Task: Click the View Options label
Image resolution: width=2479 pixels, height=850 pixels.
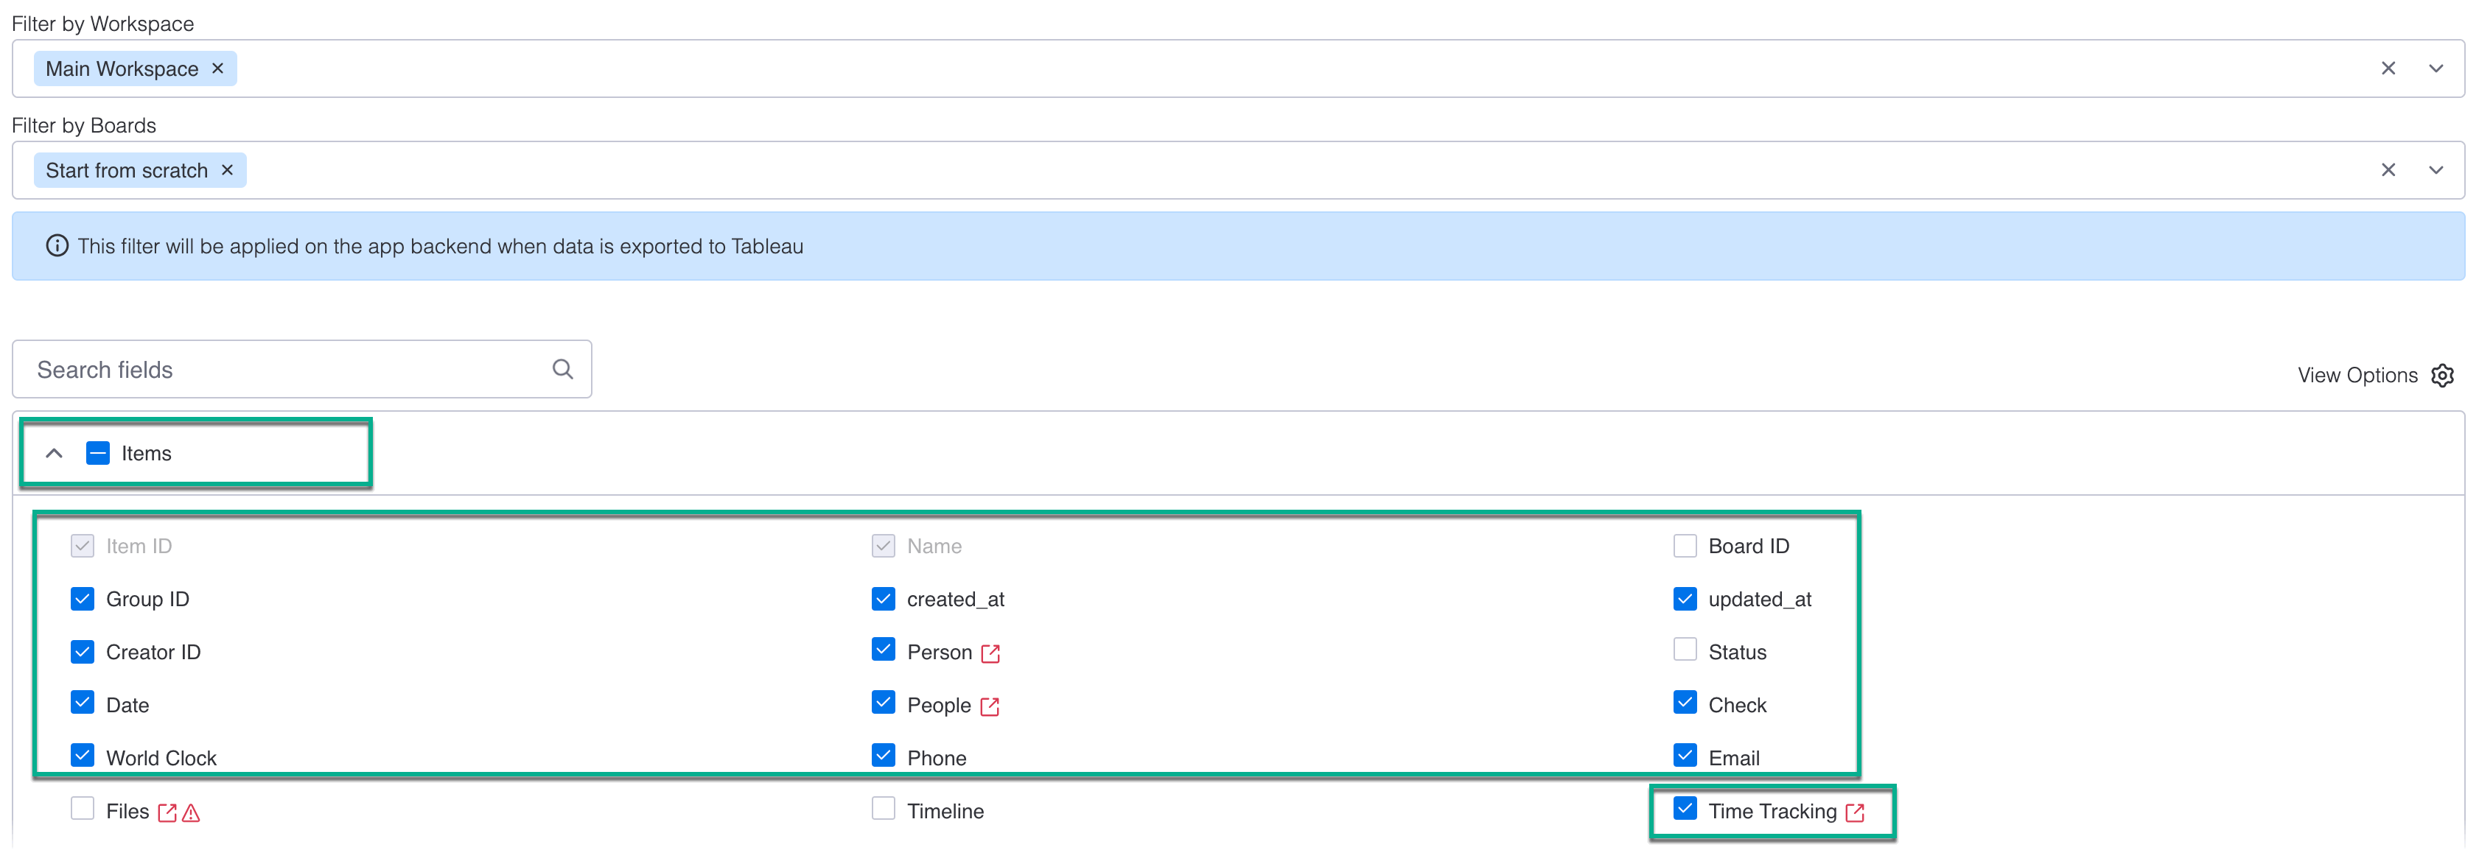Action: tap(2357, 375)
